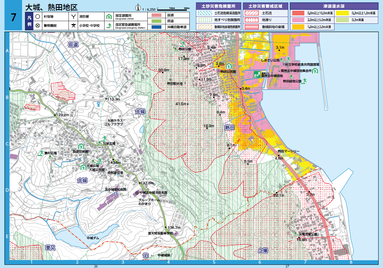383x268 pixels.
Task: Click the running-person icon at 兄弟広場
Action: coord(104,138)
